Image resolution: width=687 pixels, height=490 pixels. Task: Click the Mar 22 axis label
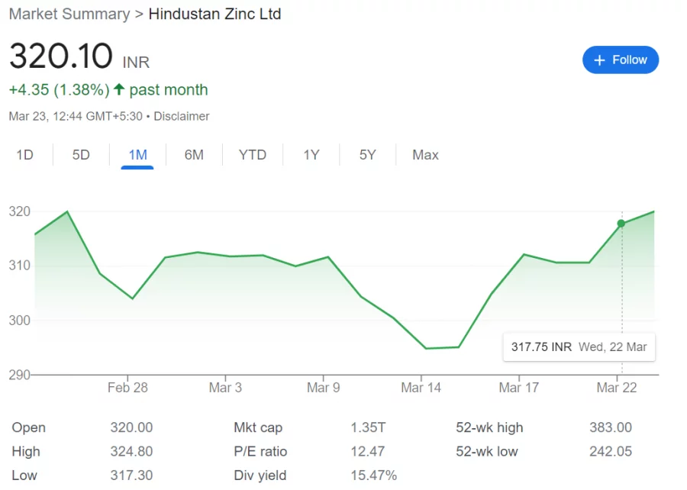(616, 388)
